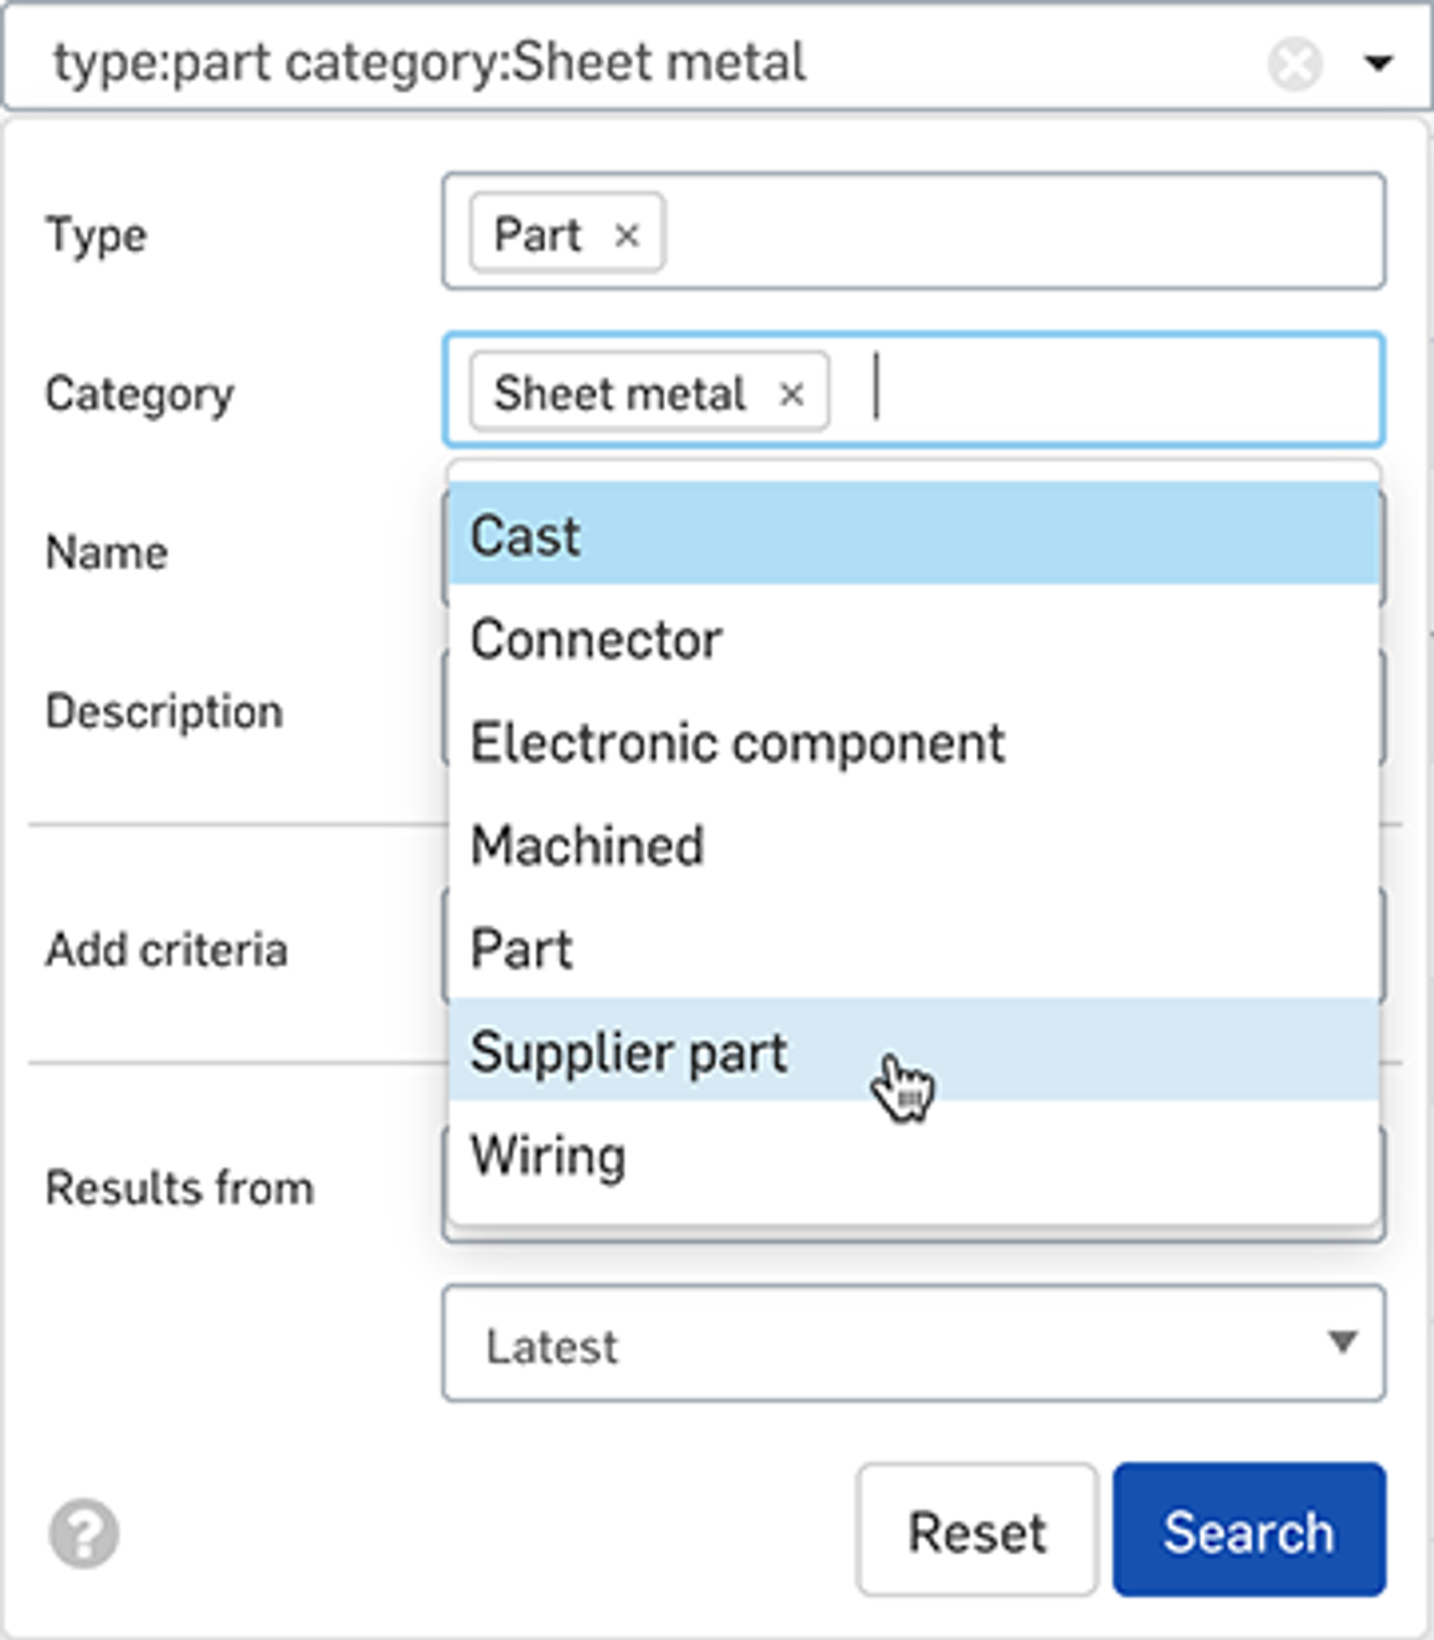The width and height of the screenshot is (1434, 1640).
Task: Open help with the question mark icon
Action: coord(83,1533)
